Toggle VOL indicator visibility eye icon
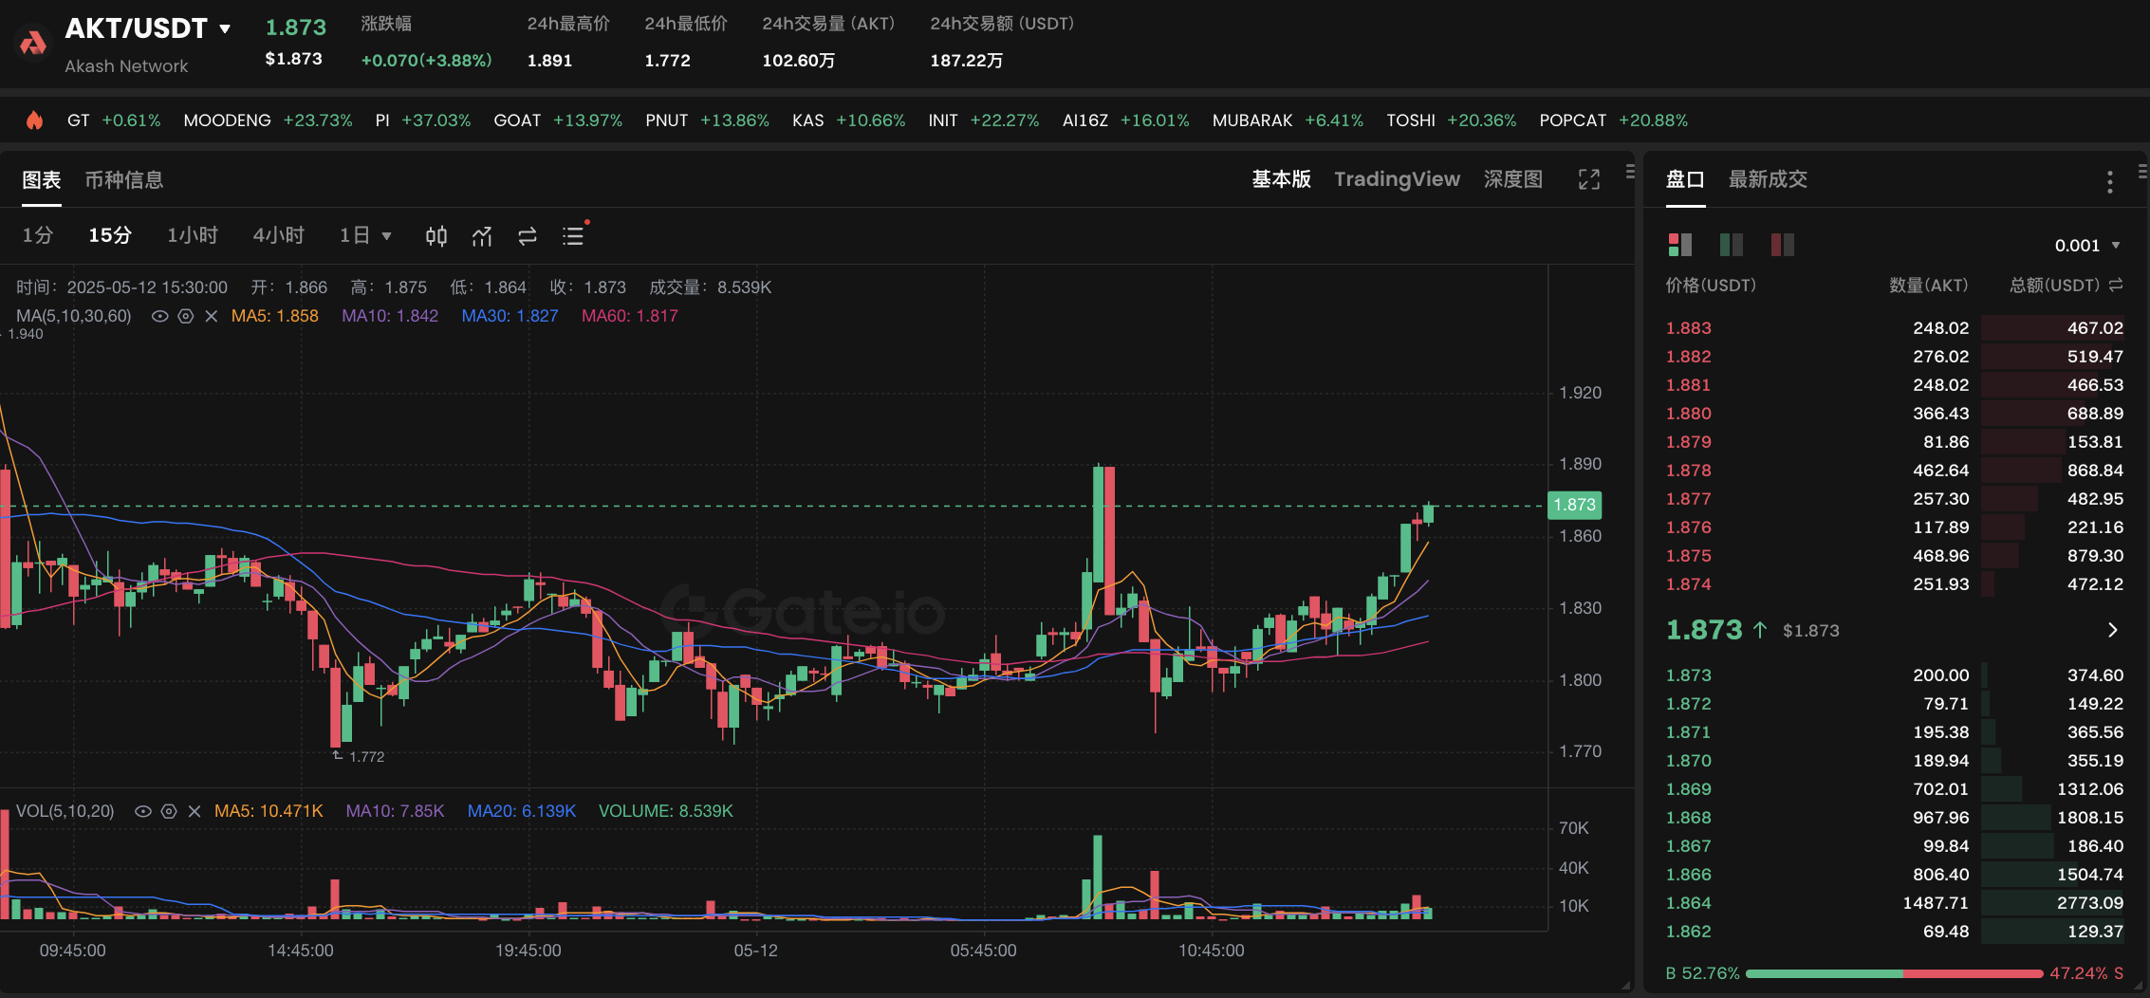 [x=143, y=811]
